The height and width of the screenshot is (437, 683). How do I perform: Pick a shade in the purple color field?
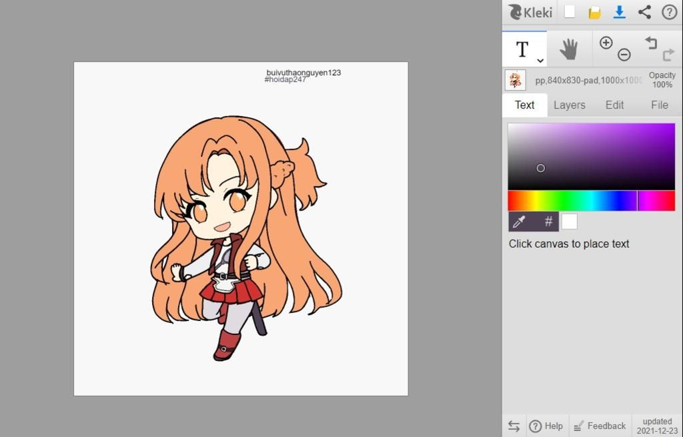pos(591,157)
